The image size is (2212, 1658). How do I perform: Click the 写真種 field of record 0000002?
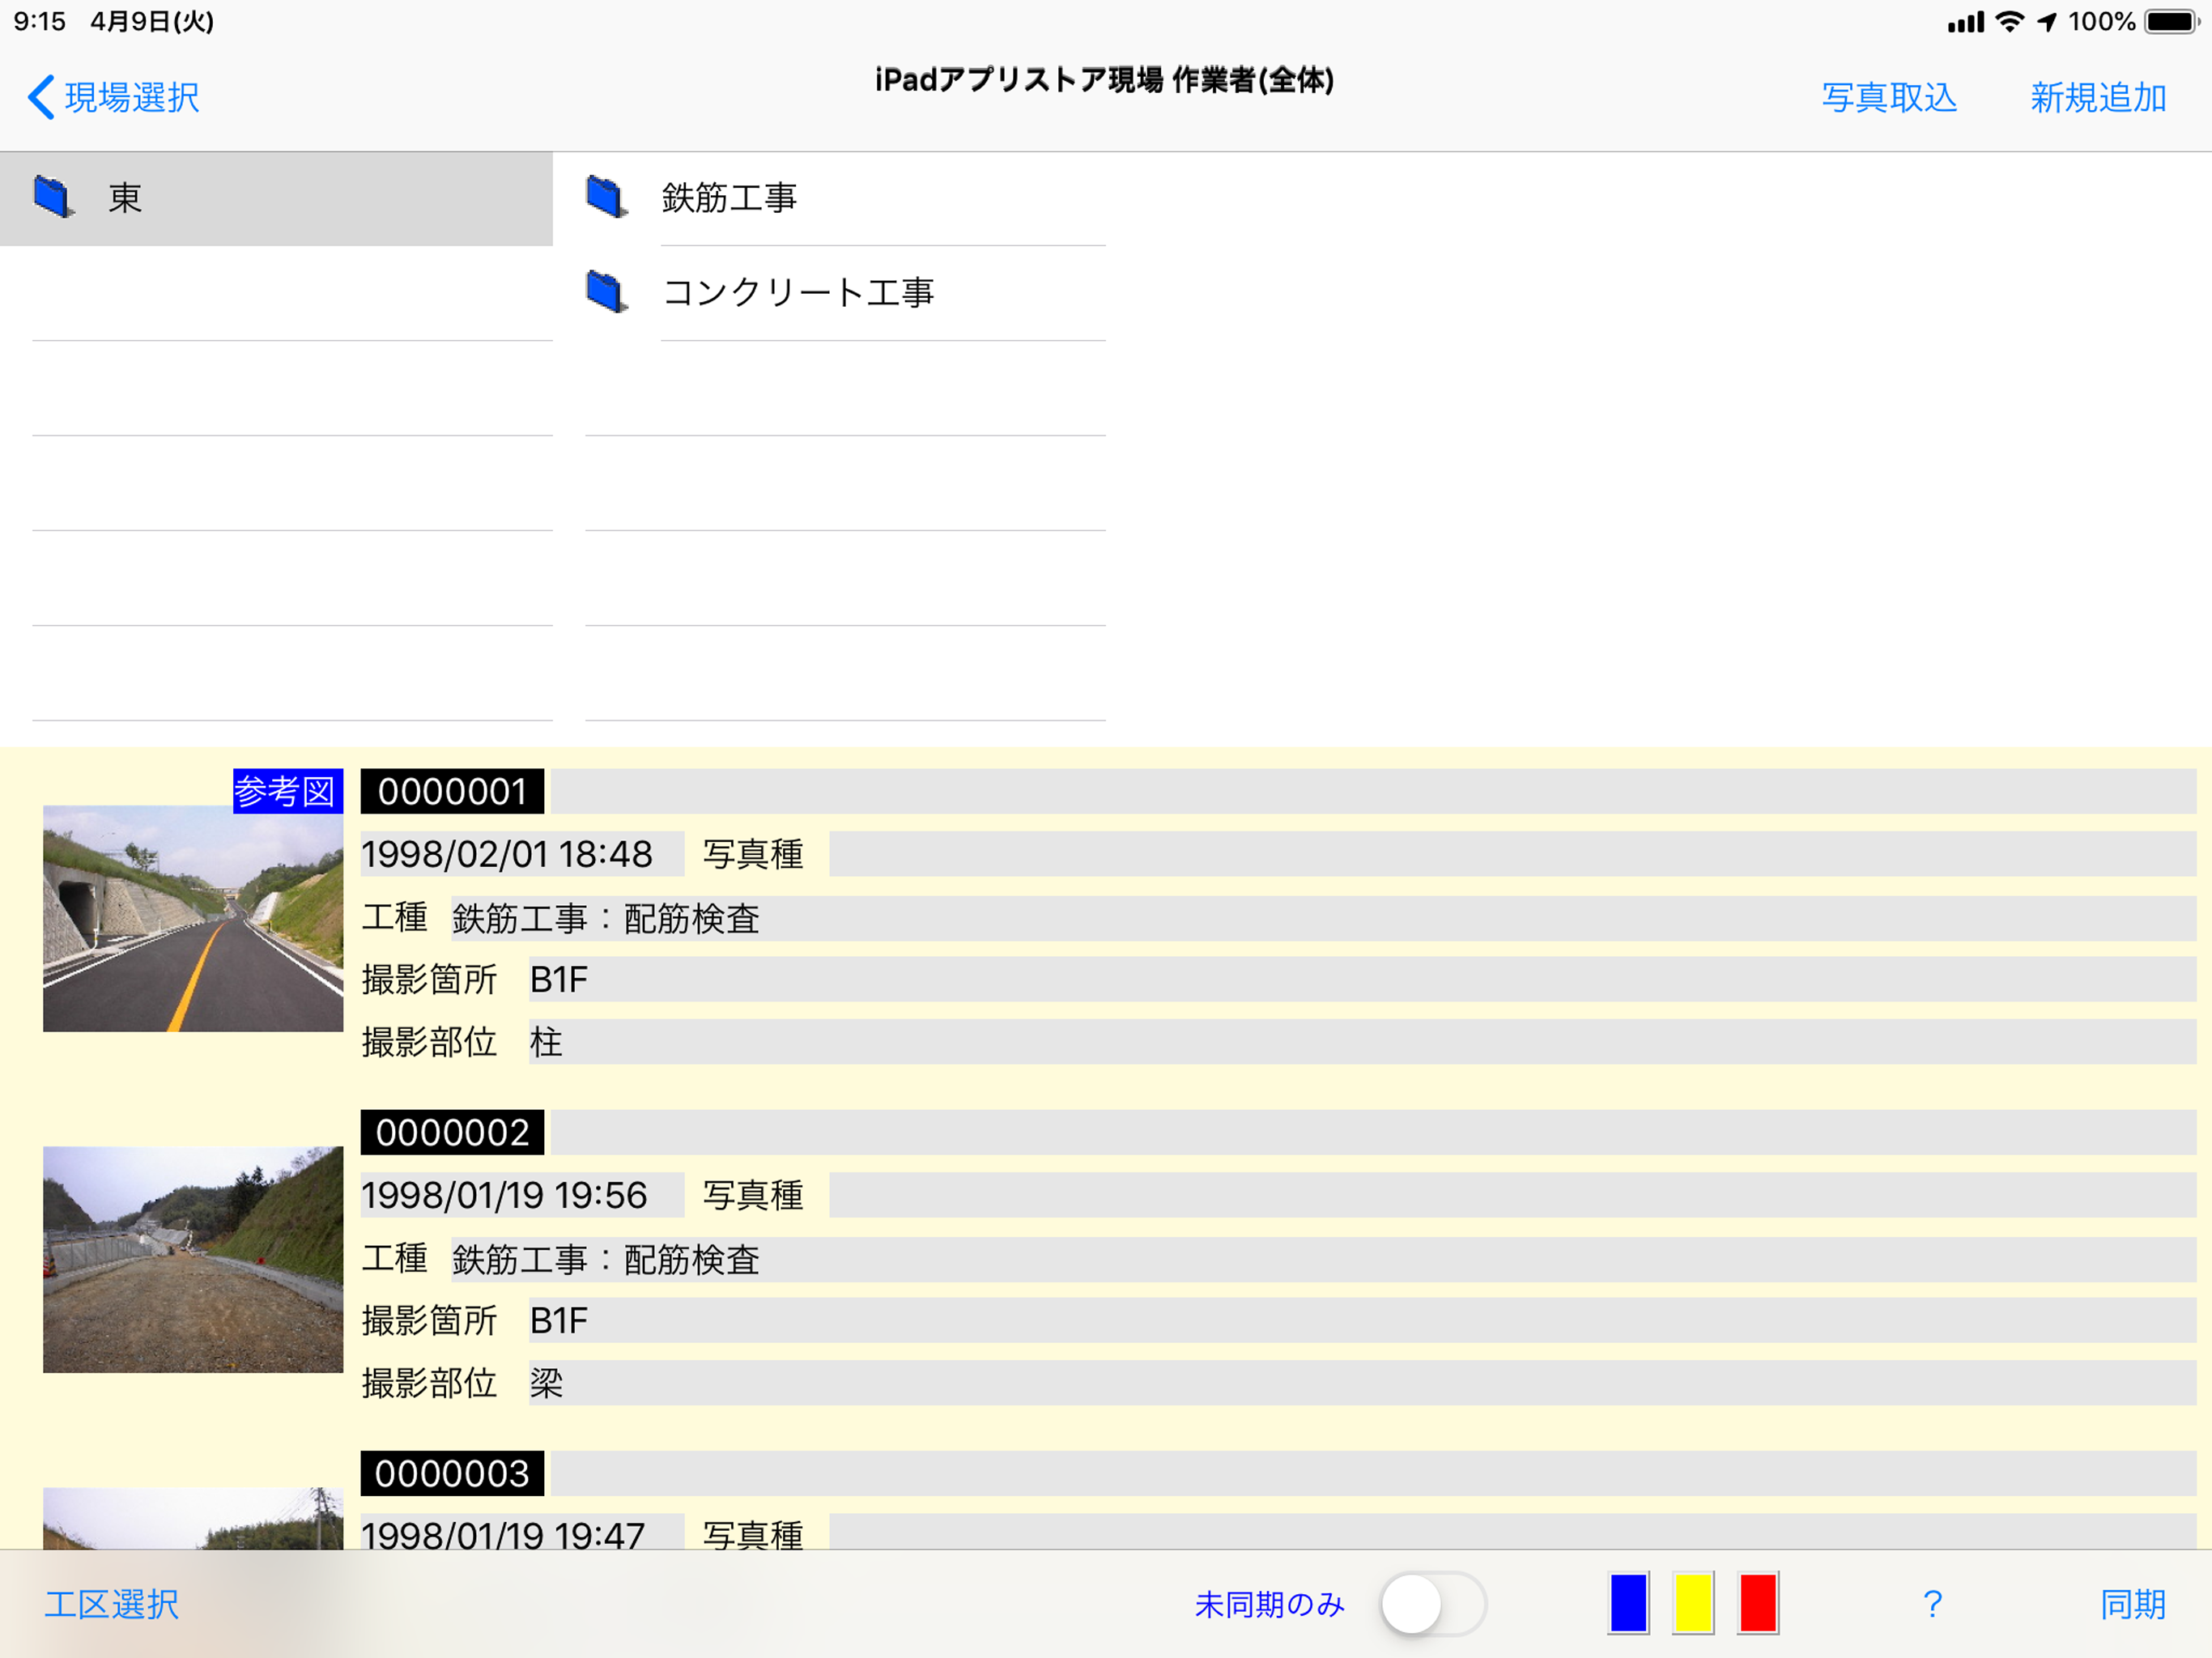click(1512, 1195)
